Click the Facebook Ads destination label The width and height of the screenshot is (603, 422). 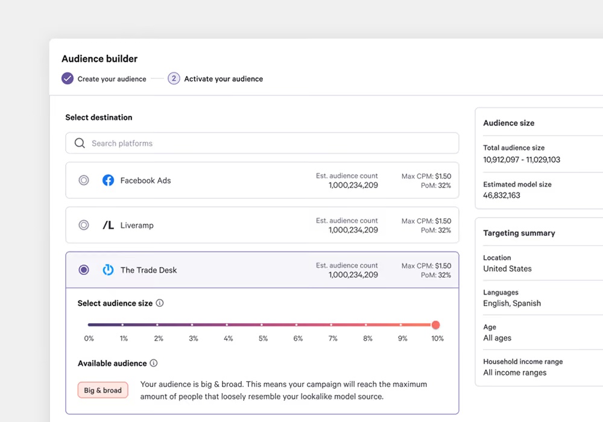click(x=145, y=180)
